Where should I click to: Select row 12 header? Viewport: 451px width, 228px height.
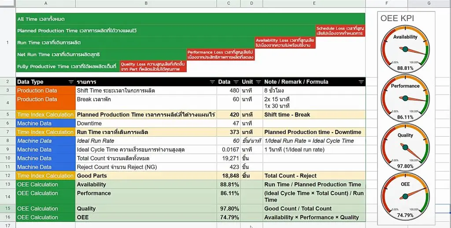(x=8, y=176)
